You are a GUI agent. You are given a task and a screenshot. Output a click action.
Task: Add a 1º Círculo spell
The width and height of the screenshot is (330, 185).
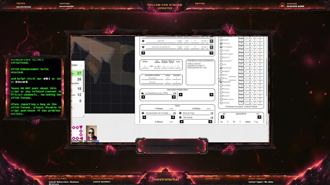pyautogui.click(x=144, y=117)
